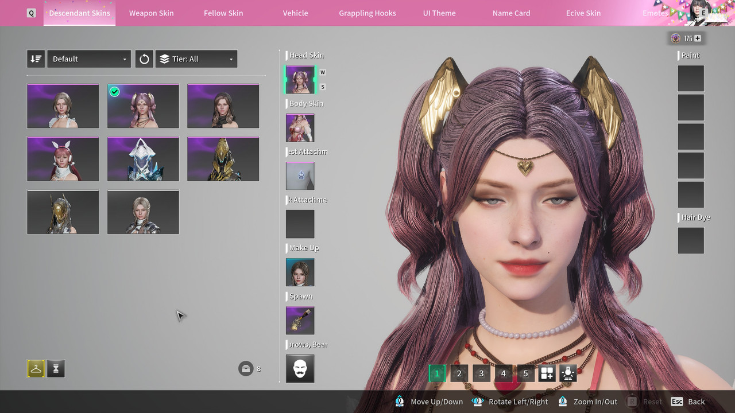Select the black-gold helmet head skin

pyautogui.click(x=223, y=159)
